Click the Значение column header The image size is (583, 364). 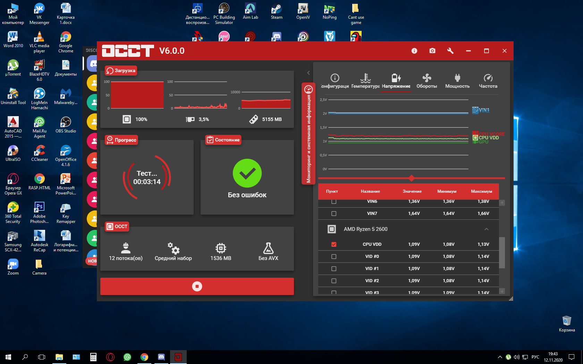click(x=412, y=191)
